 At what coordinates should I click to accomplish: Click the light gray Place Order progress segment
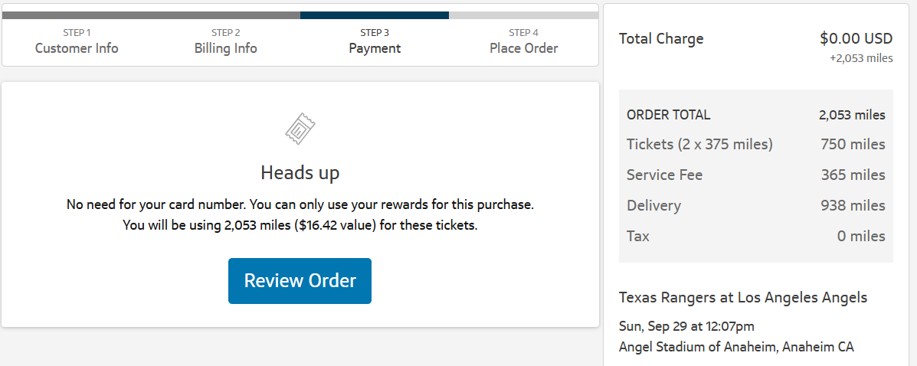(522, 15)
